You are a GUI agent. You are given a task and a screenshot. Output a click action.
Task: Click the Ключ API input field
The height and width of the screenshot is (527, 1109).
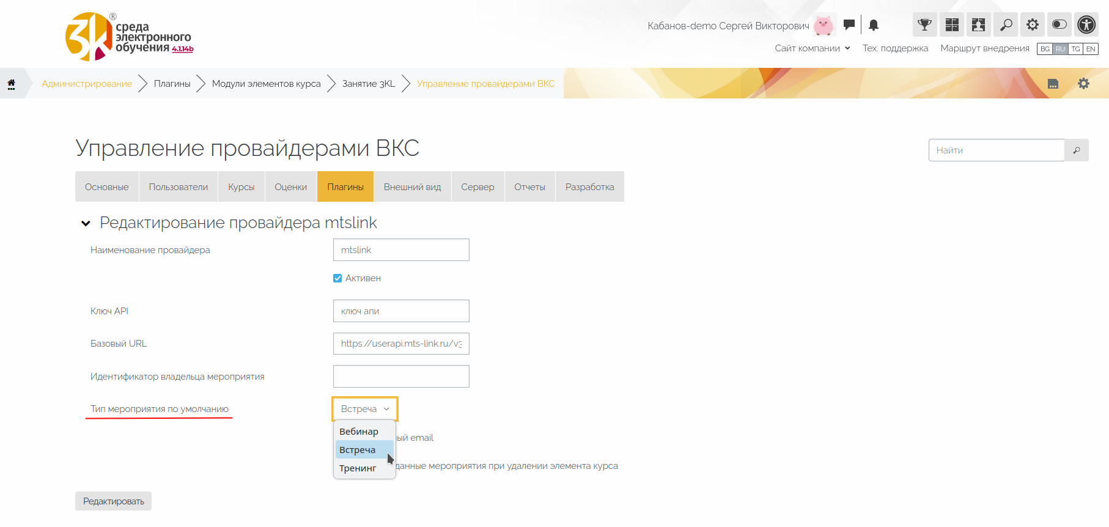click(x=401, y=311)
